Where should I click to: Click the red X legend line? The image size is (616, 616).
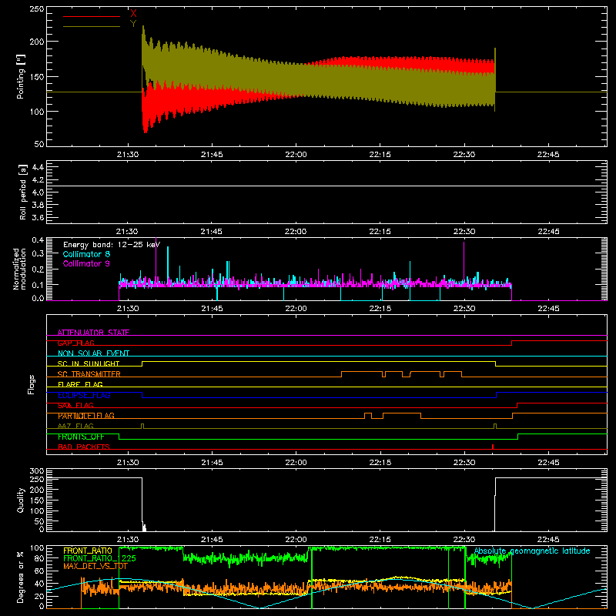click(92, 16)
